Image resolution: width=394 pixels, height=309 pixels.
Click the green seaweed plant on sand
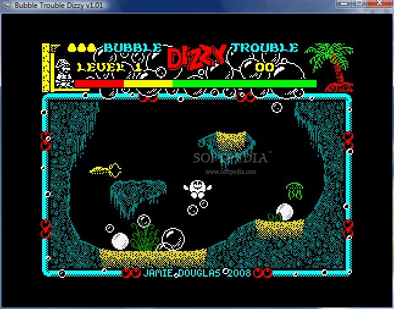pos(145,238)
